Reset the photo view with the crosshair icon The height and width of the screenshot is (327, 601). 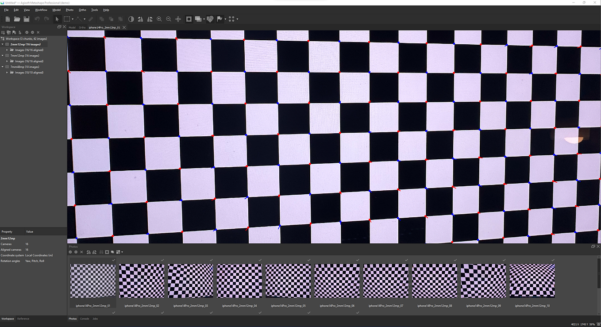point(178,19)
